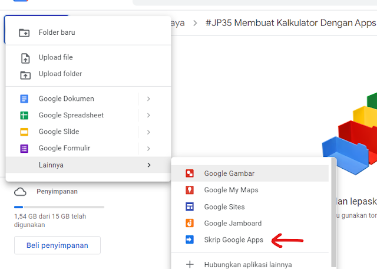This screenshot has height=269, width=377.
Task: Select Hubungkan aplikasi lainnya option
Action: (250, 264)
